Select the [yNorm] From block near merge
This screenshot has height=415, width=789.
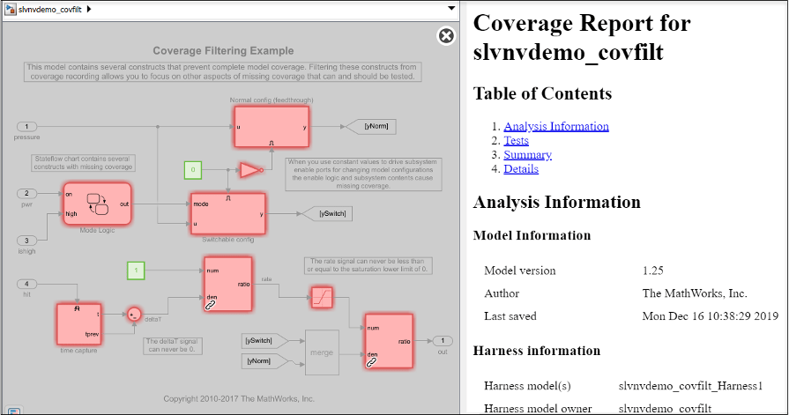264,361
